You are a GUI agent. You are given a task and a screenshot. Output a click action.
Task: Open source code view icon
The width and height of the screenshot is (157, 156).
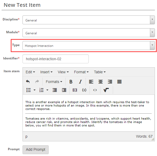coord(95,90)
